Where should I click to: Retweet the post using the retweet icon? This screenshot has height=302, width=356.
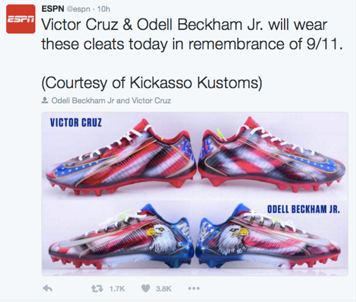coord(96,289)
